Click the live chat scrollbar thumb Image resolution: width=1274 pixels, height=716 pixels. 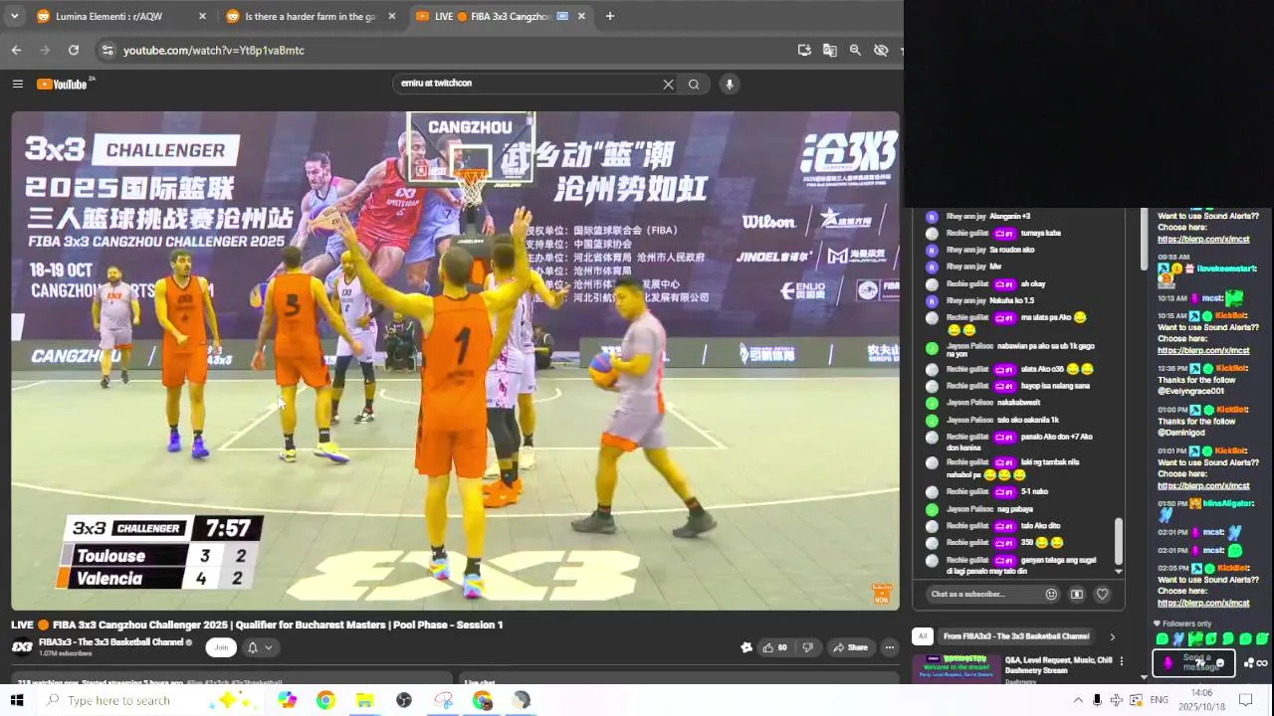pos(1119,541)
